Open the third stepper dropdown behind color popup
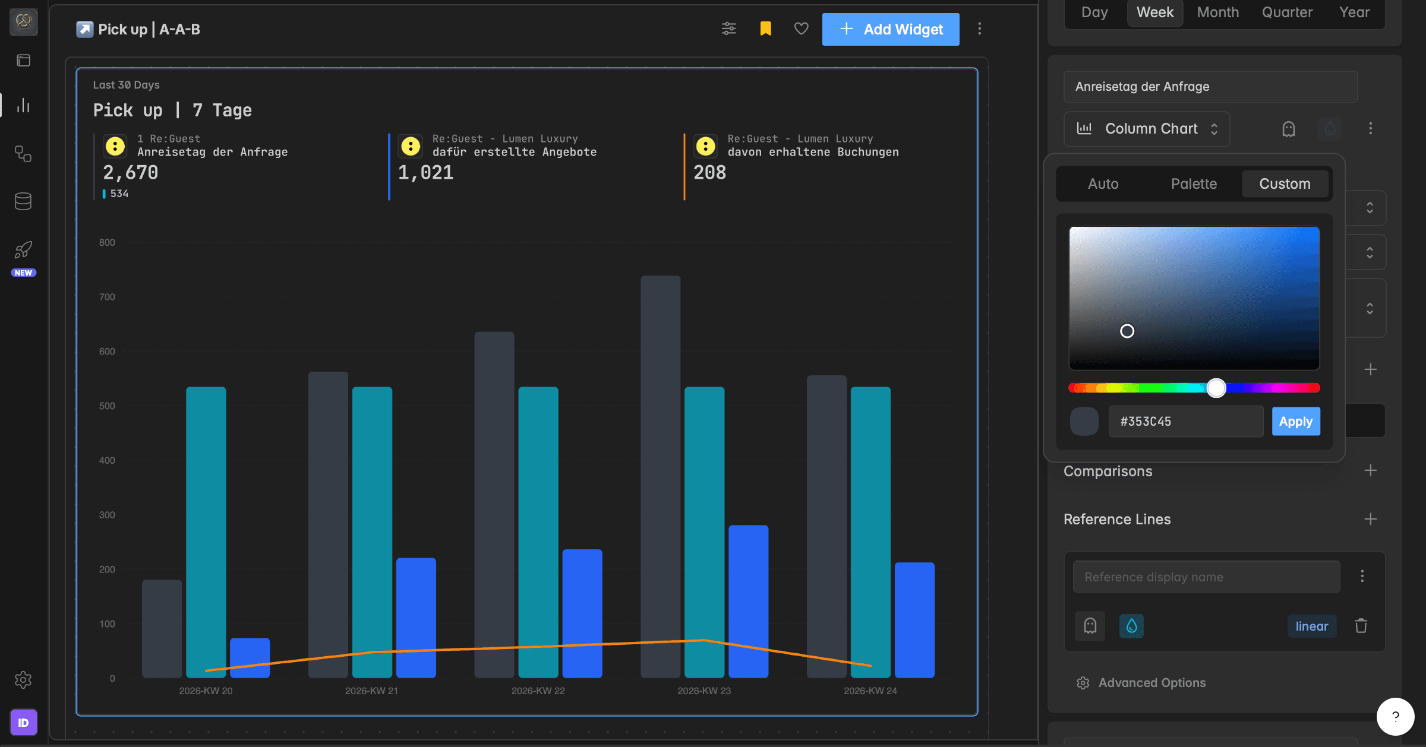 1370,309
